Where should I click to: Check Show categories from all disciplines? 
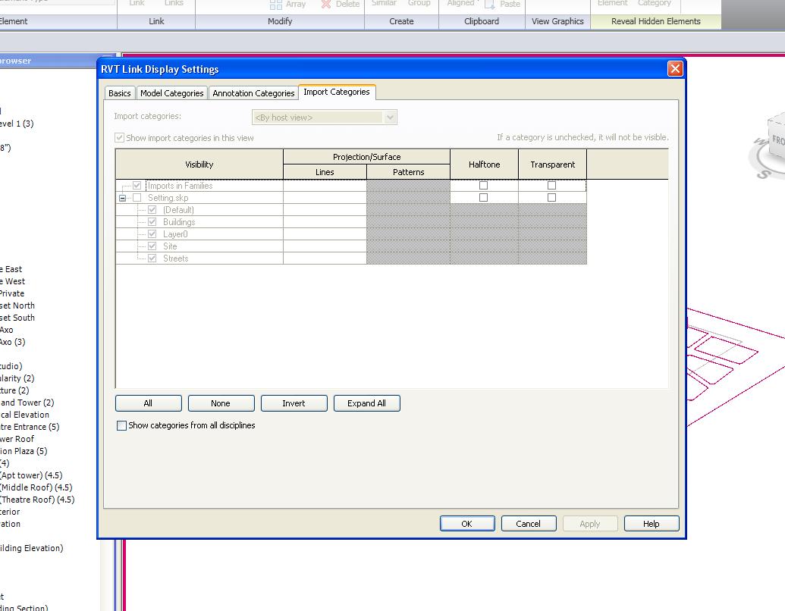[x=121, y=425]
